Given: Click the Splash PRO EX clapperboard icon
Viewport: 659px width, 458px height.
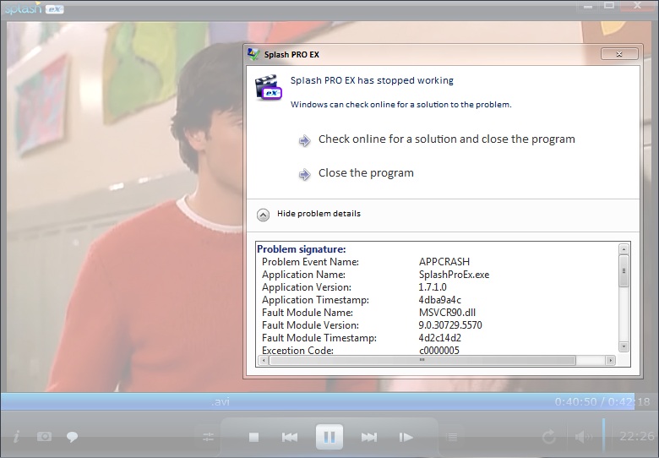Looking at the screenshot, I should [268, 88].
